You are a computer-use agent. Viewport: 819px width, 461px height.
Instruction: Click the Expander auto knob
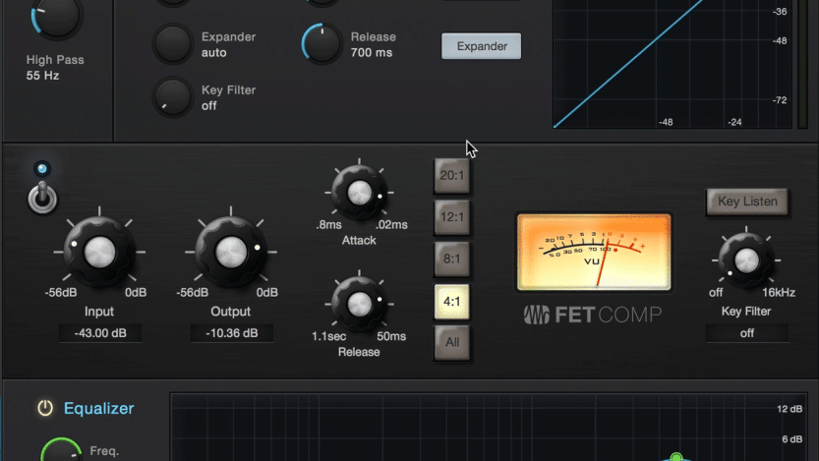tap(172, 44)
